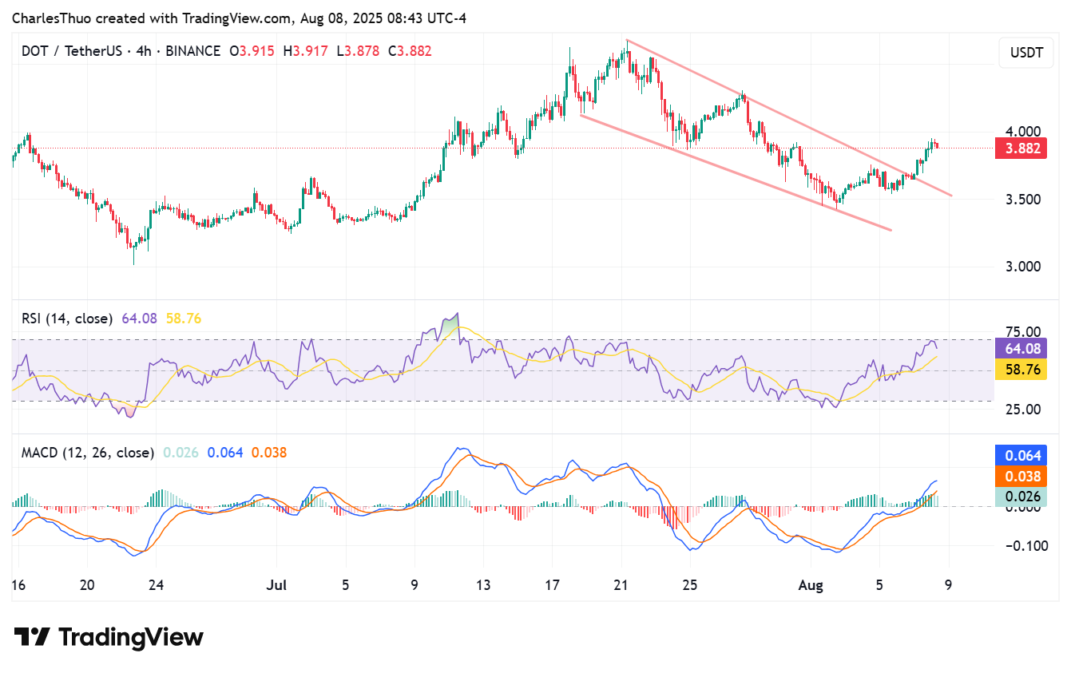Screen dimensions: 1071x673
Task: Toggle the RSI (14, close) indicator
Action: point(67,318)
